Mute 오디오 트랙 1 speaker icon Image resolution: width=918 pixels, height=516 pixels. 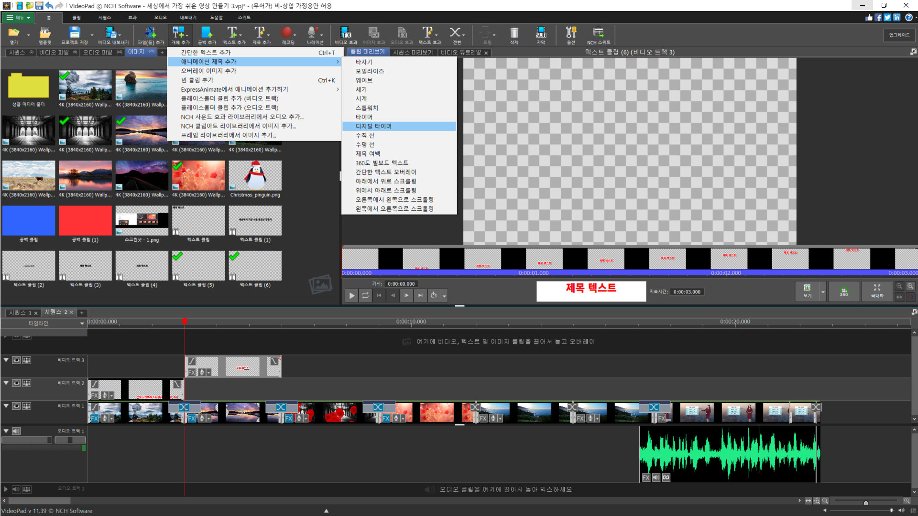[16, 431]
